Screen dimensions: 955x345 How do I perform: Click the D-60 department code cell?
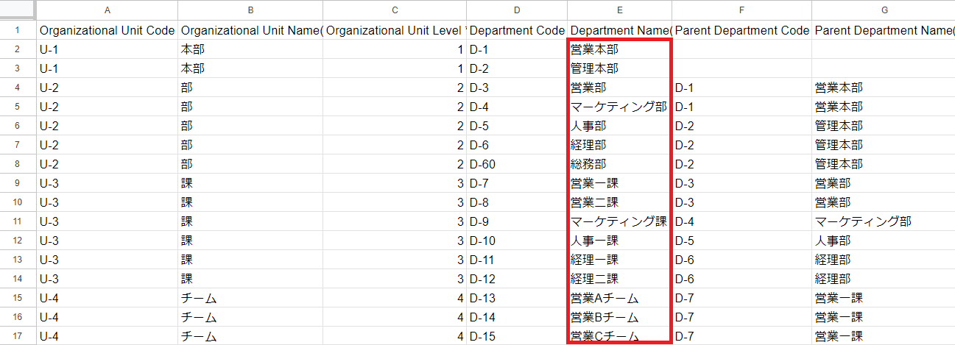pos(517,164)
